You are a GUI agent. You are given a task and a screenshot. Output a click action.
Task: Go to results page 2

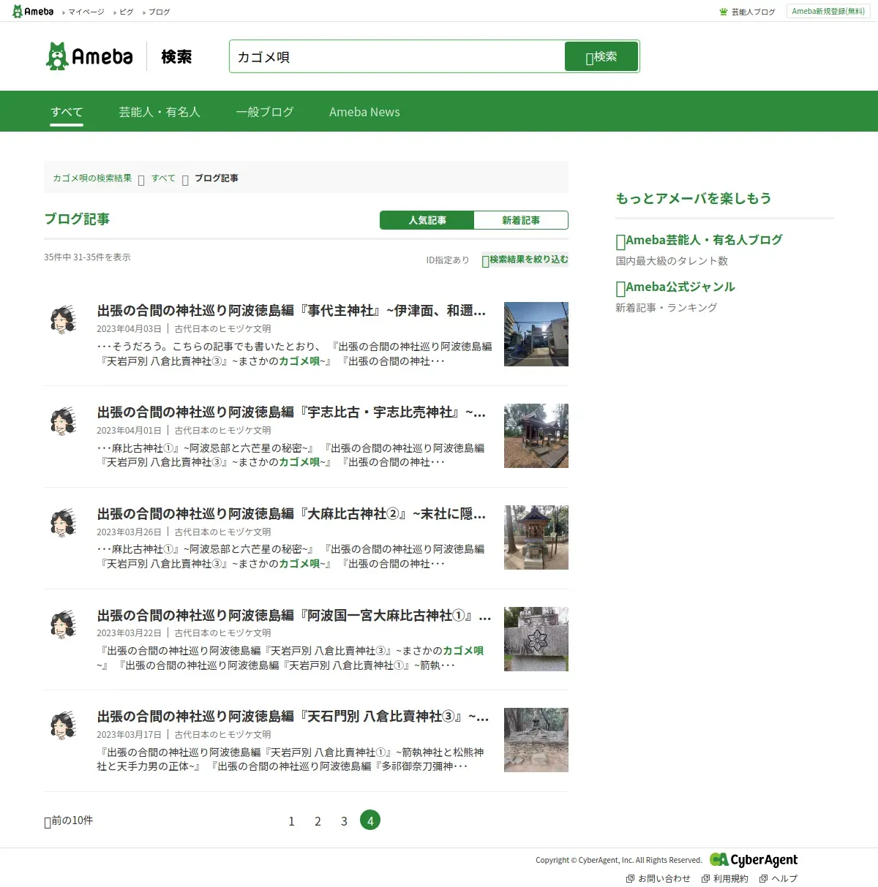coord(318,821)
